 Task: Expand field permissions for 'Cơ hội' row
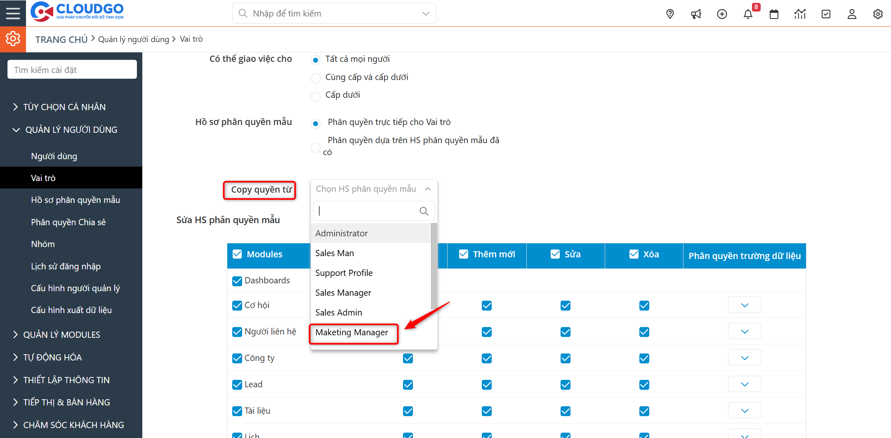coord(745,305)
